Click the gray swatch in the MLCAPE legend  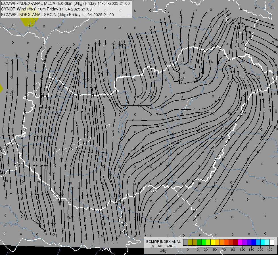[185, 243]
